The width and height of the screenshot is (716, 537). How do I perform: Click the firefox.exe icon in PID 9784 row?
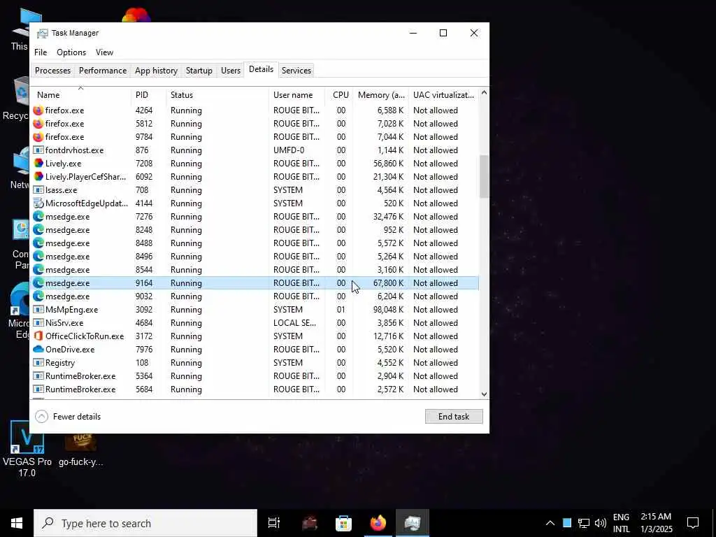click(38, 137)
